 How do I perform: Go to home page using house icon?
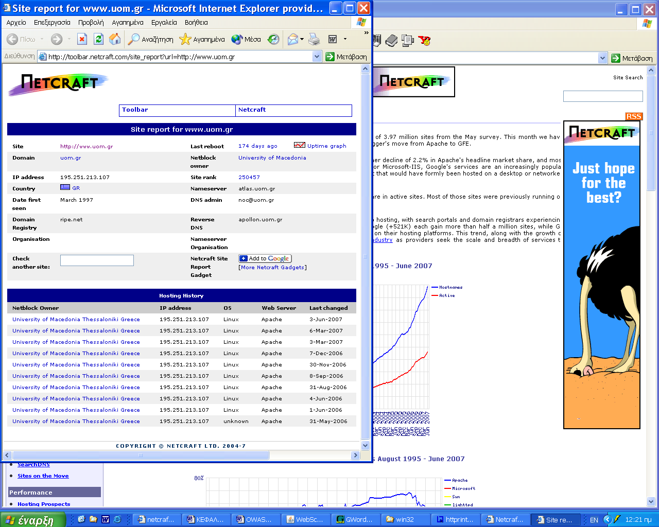coord(115,39)
